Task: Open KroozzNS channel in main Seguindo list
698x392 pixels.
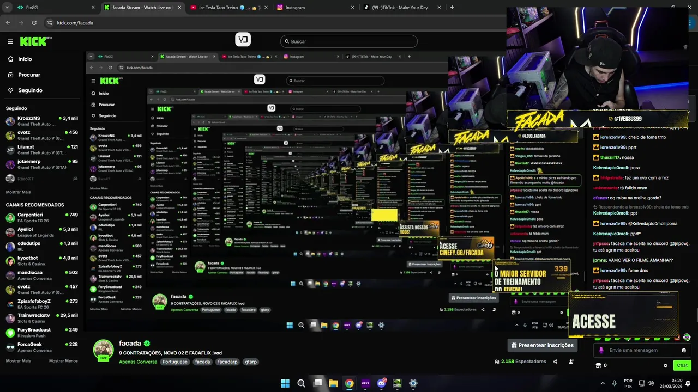Action: click(x=41, y=121)
